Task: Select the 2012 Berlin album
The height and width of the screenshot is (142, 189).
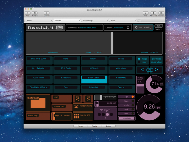Action: [x=67, y=70]
